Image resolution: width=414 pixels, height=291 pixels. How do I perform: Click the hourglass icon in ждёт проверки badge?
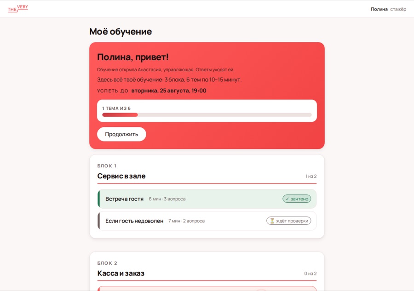coord(272,221)
